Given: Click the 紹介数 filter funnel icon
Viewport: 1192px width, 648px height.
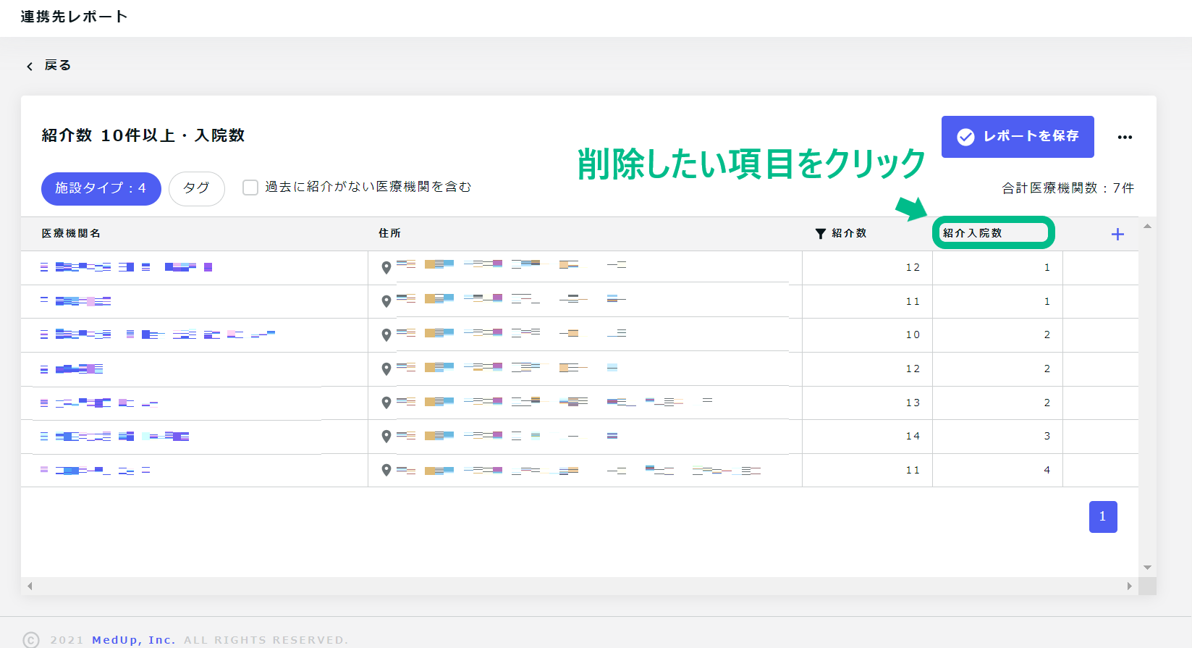Looking at the screenshot, I should coord(820,233).
